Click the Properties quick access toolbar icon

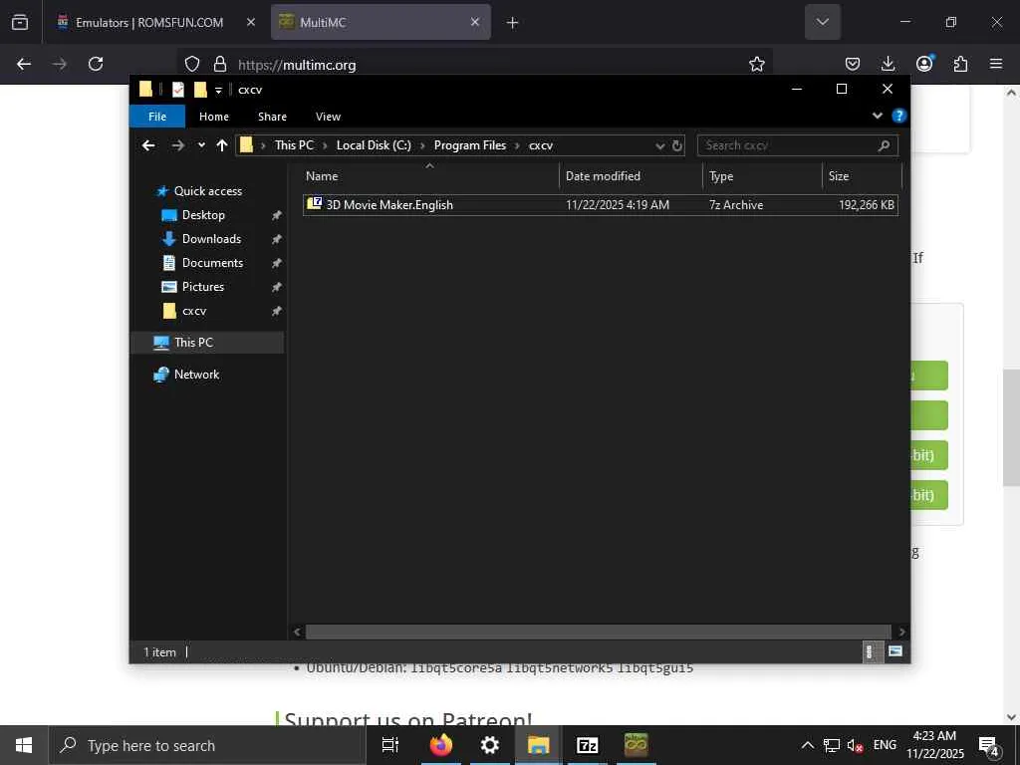point(177,90)
